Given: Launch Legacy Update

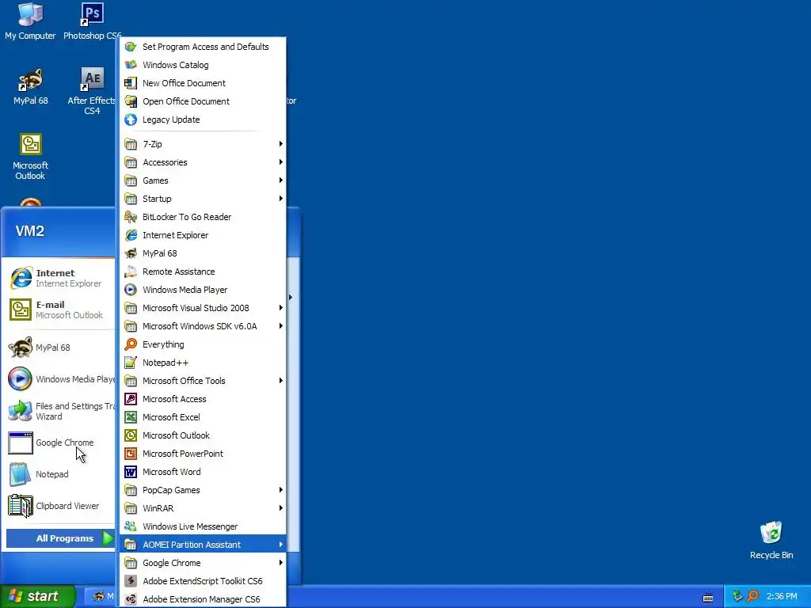Looking at the screenshot, I should tap(203, 120).
